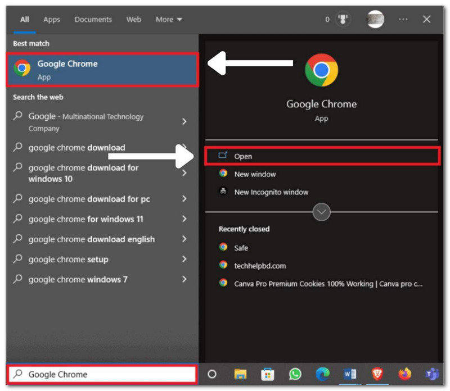Screen dimensions: 450x391
Task: Click the Cortana circle on the taskbar
Action: pyautogui.click(x=212, y=374)
